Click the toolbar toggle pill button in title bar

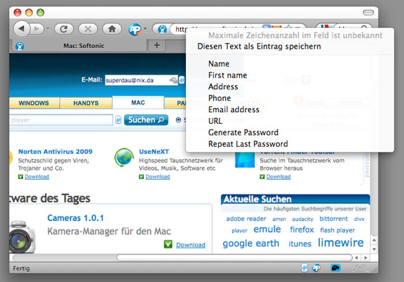coord(368,12)
